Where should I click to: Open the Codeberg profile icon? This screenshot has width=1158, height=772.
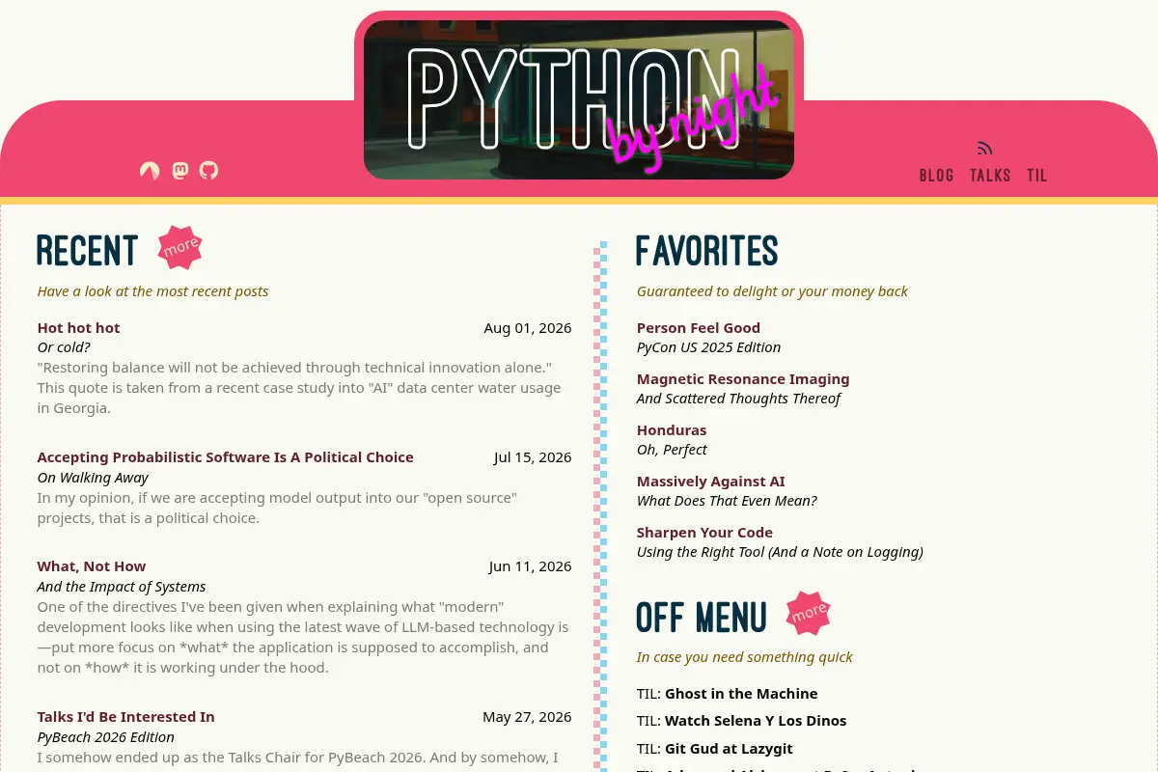[x=150, y=171]
